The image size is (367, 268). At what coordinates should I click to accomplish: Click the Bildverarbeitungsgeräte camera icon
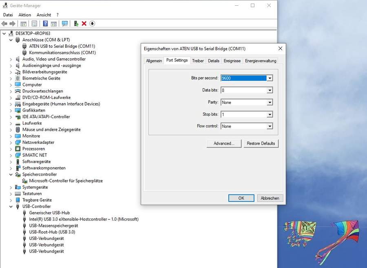pyautogui.click(x=18, y=72)
